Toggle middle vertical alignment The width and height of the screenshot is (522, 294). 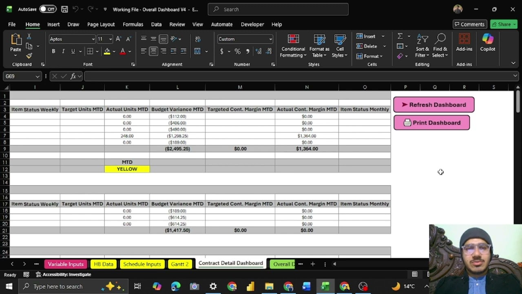pos(153,39)
